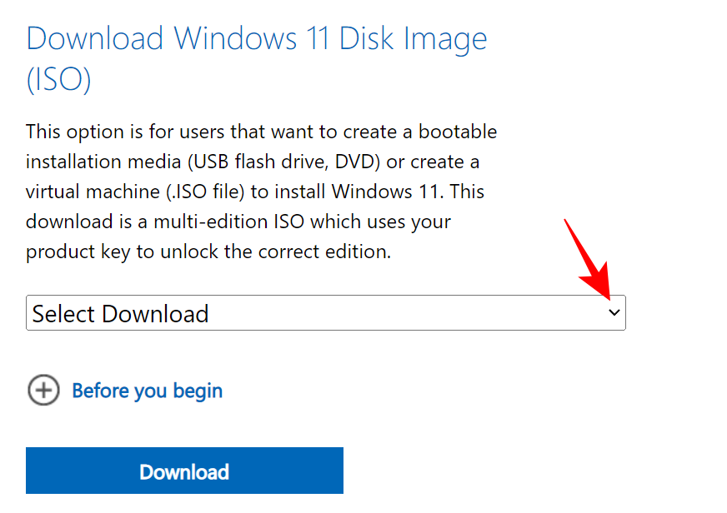Screen dimensions: 727x513
Task: Click the '(ISO)' heading line
Action: pos(58,81)
